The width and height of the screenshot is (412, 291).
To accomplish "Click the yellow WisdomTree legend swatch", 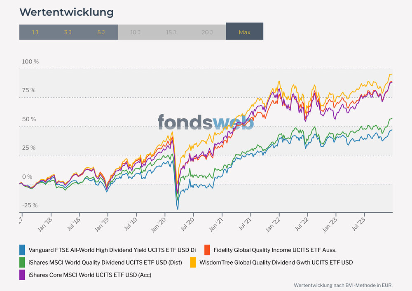I will pos(193,262).
